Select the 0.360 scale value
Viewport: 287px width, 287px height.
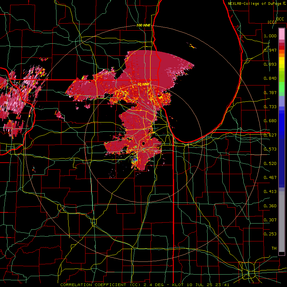tap(270, 206)
